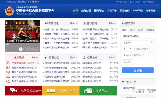
Task: Select the 报废 query tab
Action: [x=140, y=30]
